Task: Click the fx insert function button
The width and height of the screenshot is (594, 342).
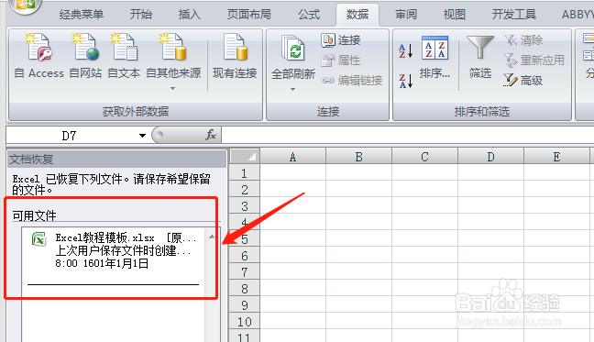Action: point(211,135)
